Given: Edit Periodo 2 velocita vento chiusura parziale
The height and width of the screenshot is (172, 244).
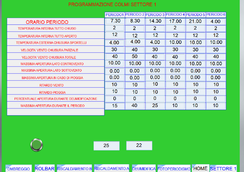Looking at the screenshot, I should coord(135,50).
